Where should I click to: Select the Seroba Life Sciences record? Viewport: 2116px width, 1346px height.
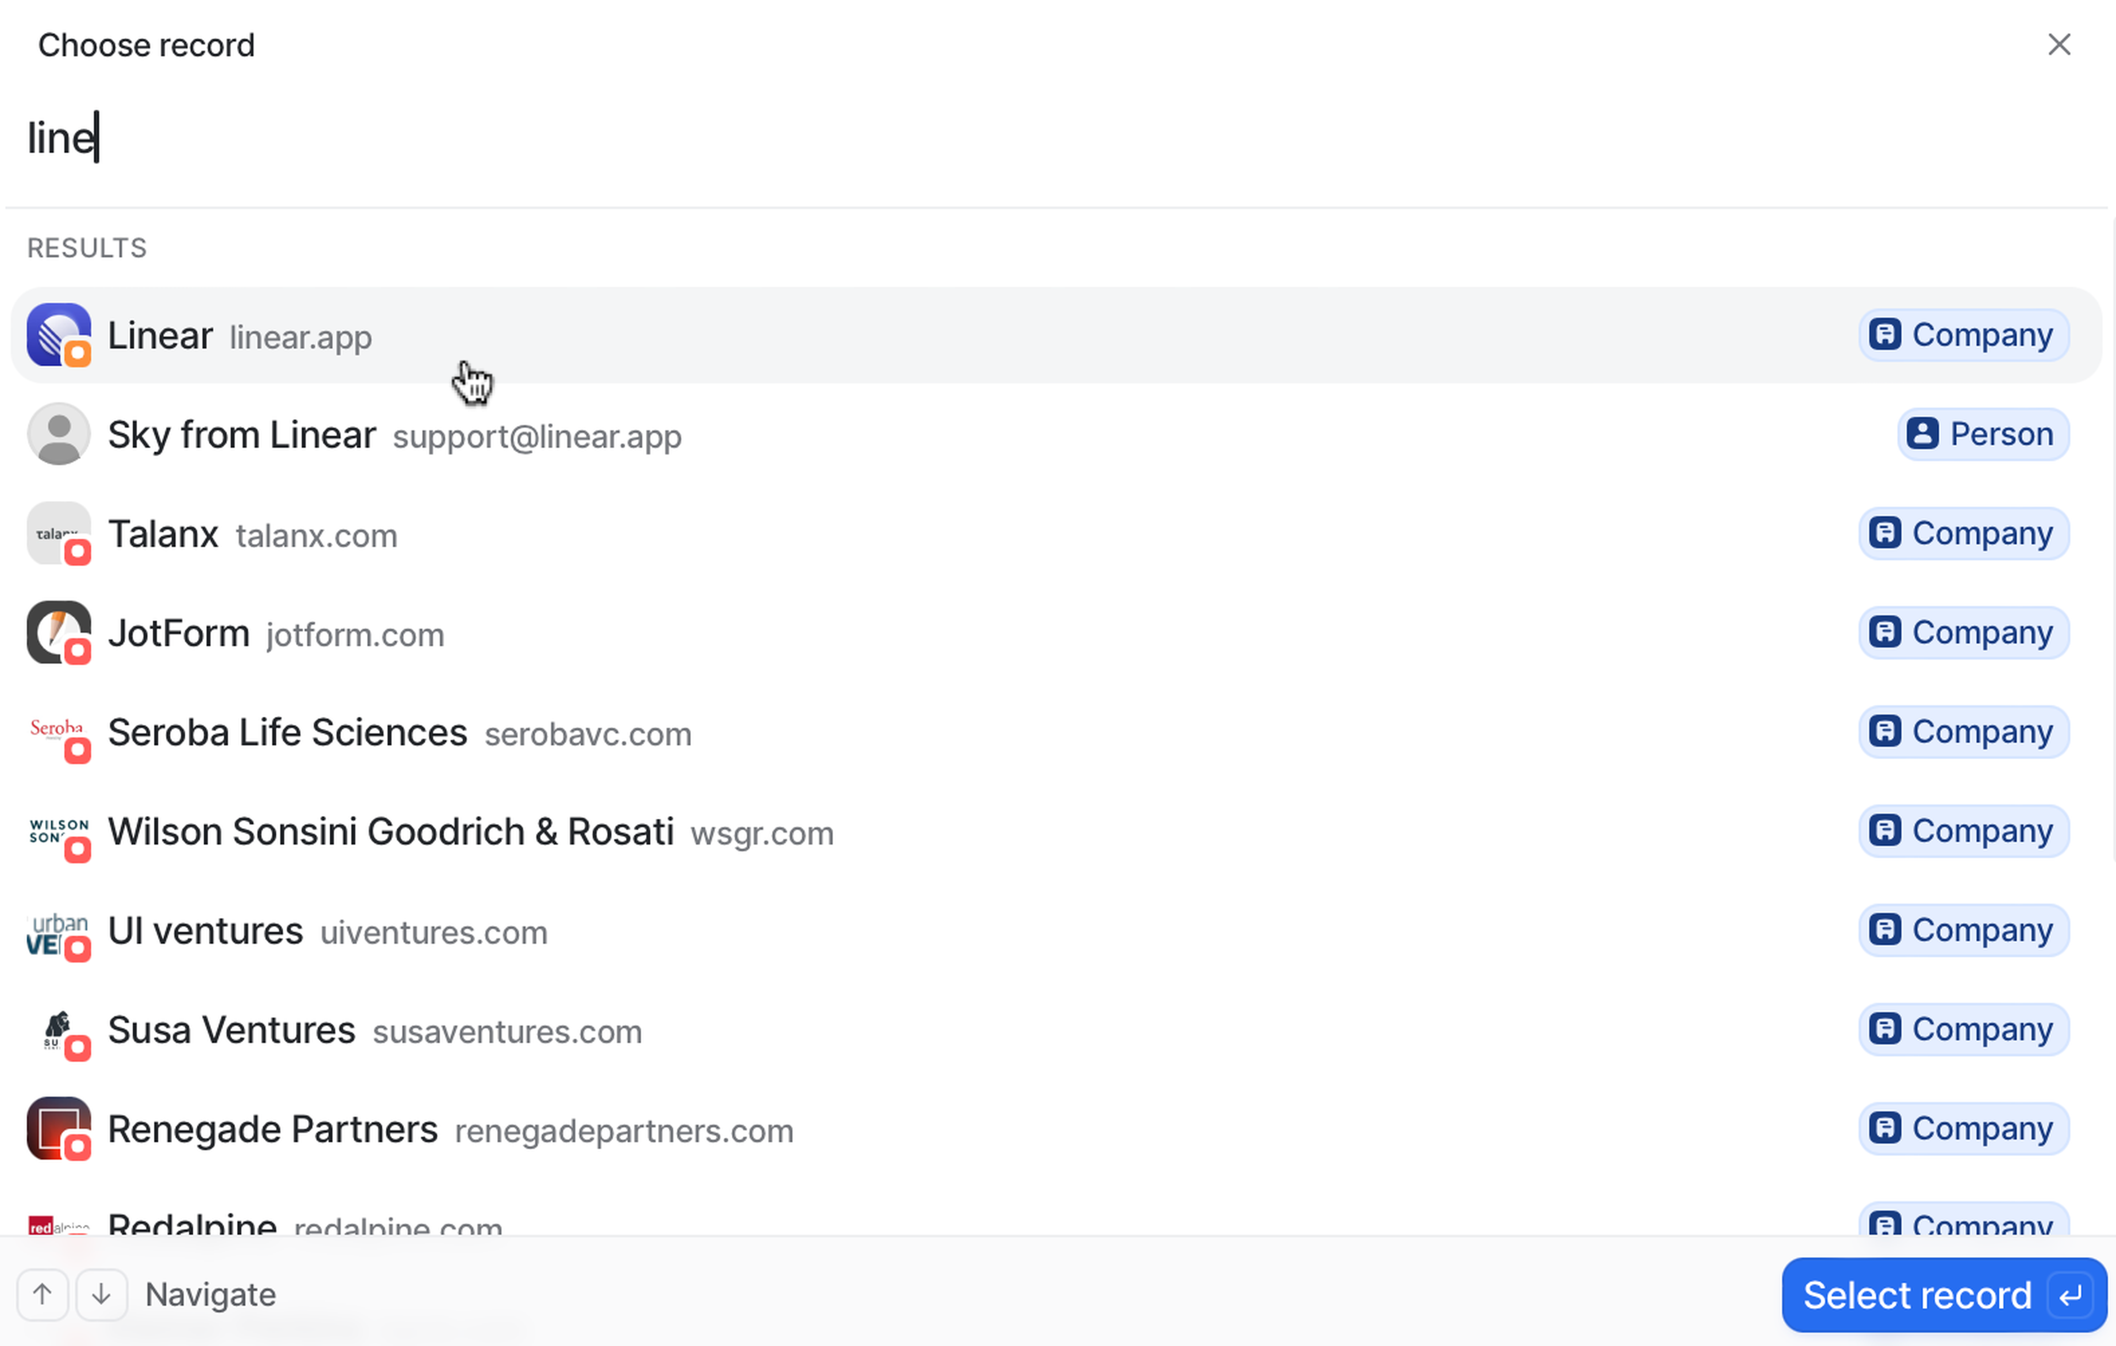click(287, 733)
